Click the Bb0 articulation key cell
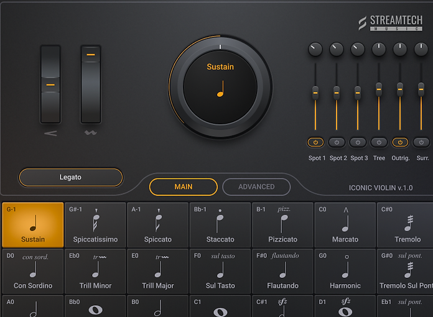This screenshot has width=433, height=317. click(x=95, y=306)
